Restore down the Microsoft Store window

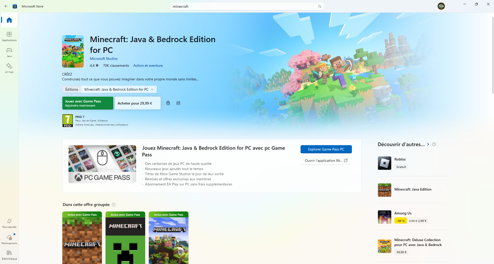tap(476, 4)
